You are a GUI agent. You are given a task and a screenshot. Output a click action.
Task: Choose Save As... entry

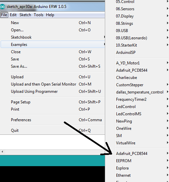click(53, 66)
